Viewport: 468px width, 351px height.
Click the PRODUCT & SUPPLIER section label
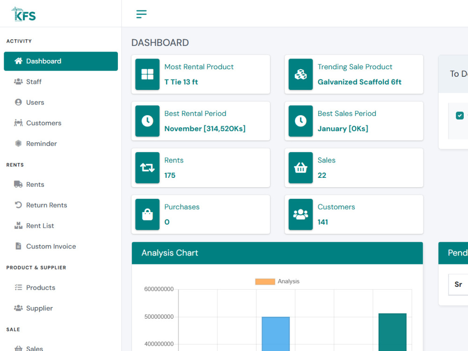click(x=36, y=268)
